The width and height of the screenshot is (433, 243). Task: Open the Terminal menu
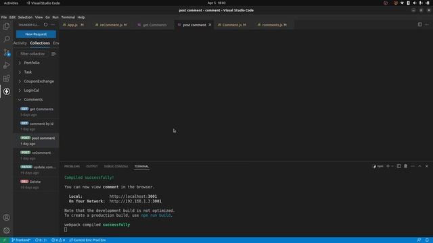click(x=68, y=18)
